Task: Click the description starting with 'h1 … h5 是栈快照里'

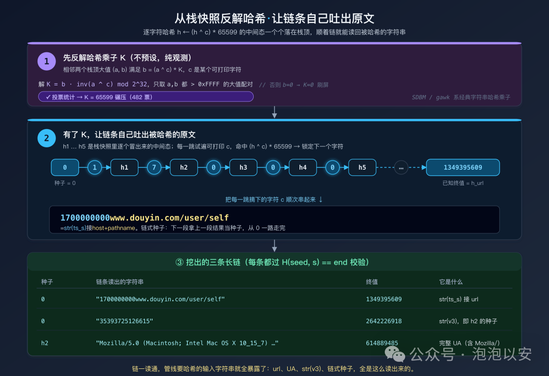Action: point(203,146)
